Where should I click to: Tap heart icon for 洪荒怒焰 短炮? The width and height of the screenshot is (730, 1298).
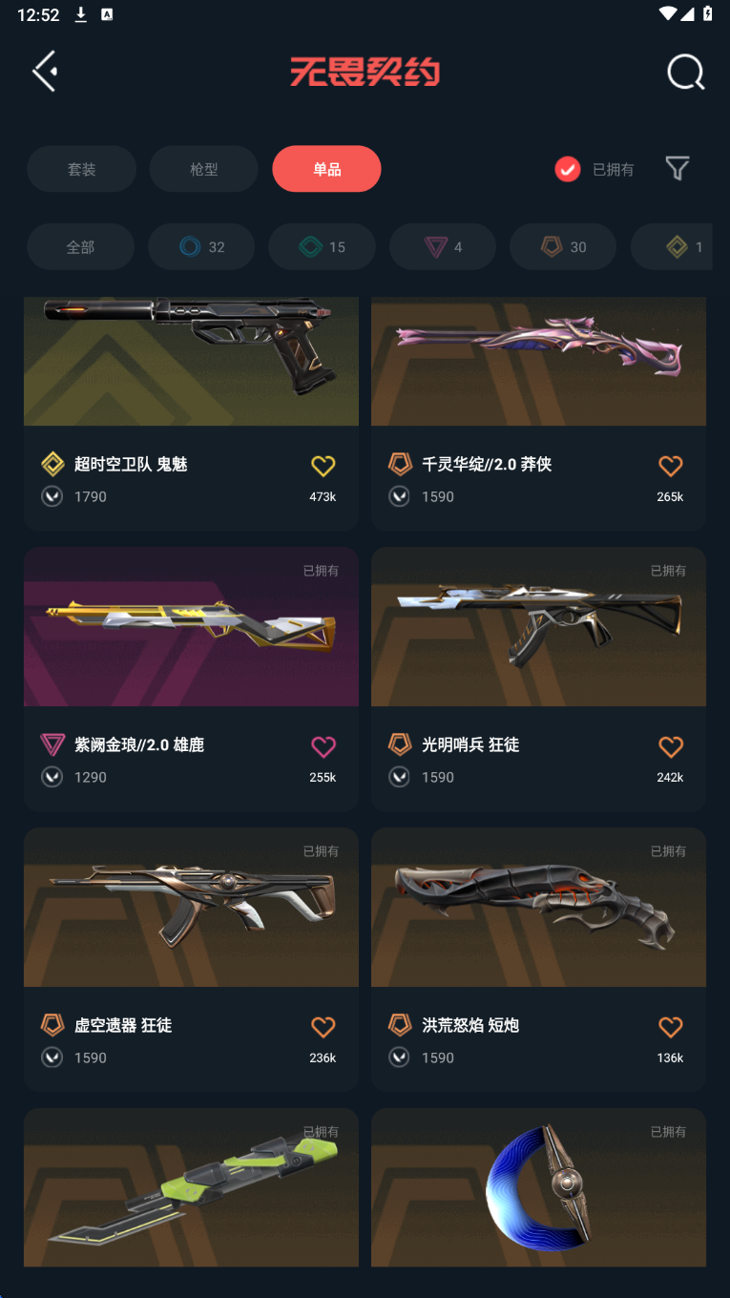pos(671,1027)
